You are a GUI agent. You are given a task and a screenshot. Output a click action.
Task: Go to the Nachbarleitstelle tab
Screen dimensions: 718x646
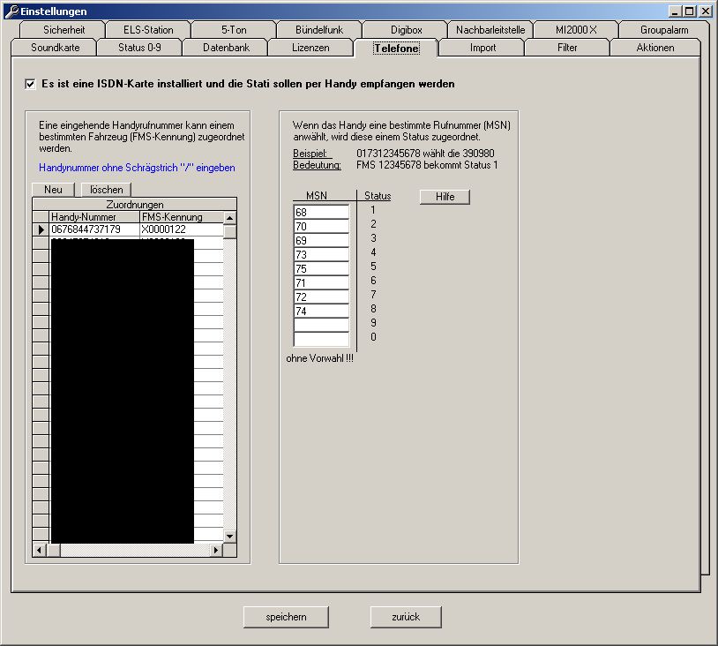pos(490,30)
